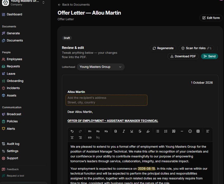
Task: Open the Letterhead dropdown
Action: (101, 67)
